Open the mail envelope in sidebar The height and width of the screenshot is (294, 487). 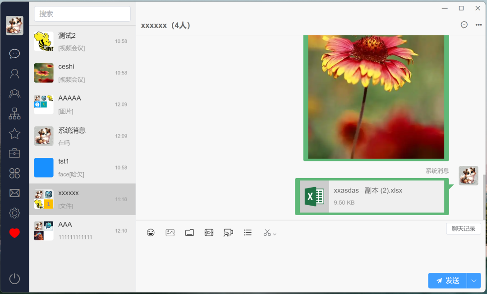point(14,193)
